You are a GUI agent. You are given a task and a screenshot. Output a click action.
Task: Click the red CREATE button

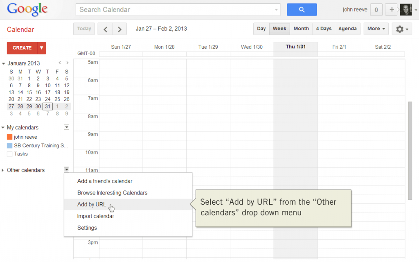pyautogui.click(x=22, y=48)
